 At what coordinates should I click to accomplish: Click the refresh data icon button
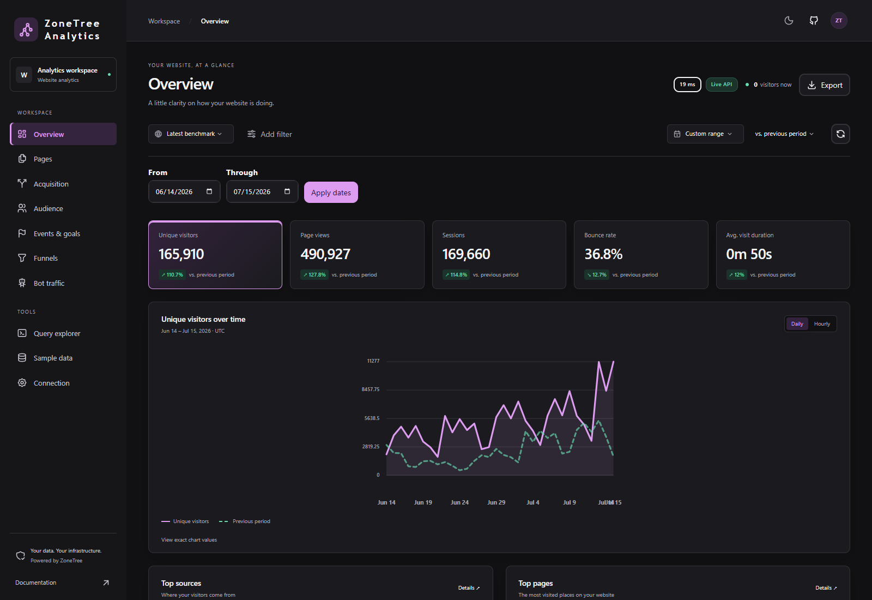click(840, 134)
